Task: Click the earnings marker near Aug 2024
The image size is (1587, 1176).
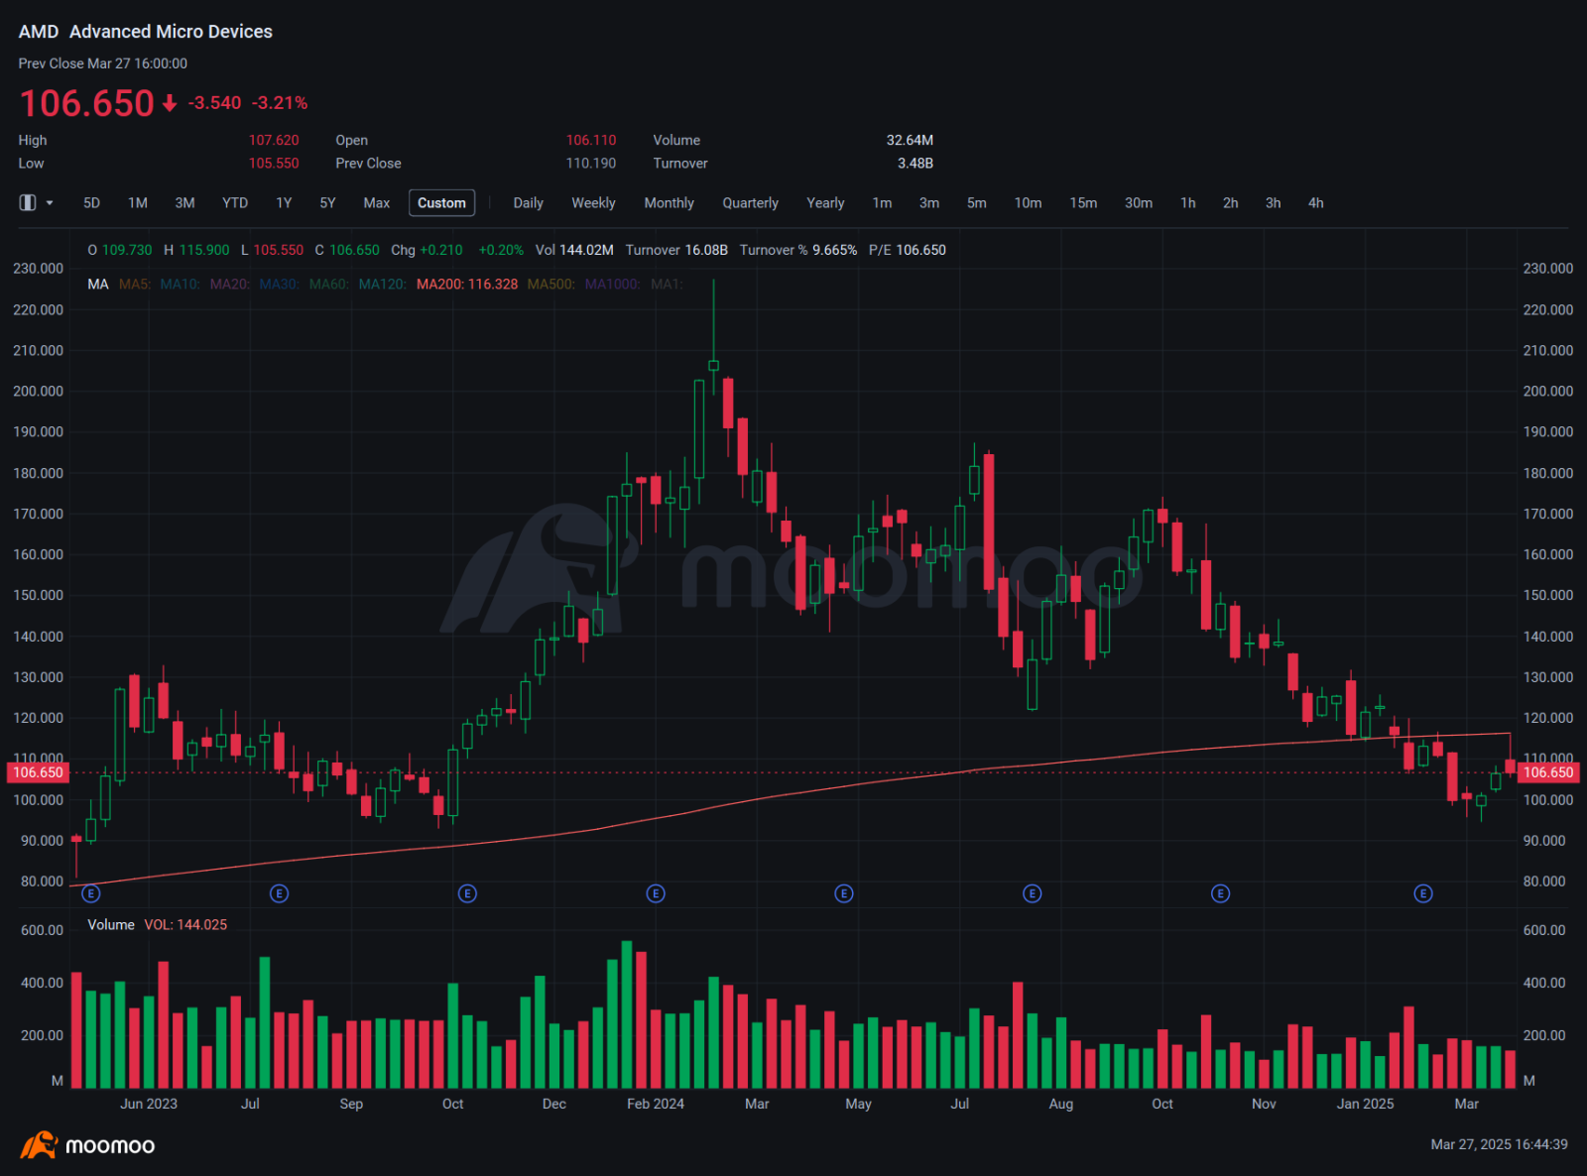Action: click(x=1033, y=894)
